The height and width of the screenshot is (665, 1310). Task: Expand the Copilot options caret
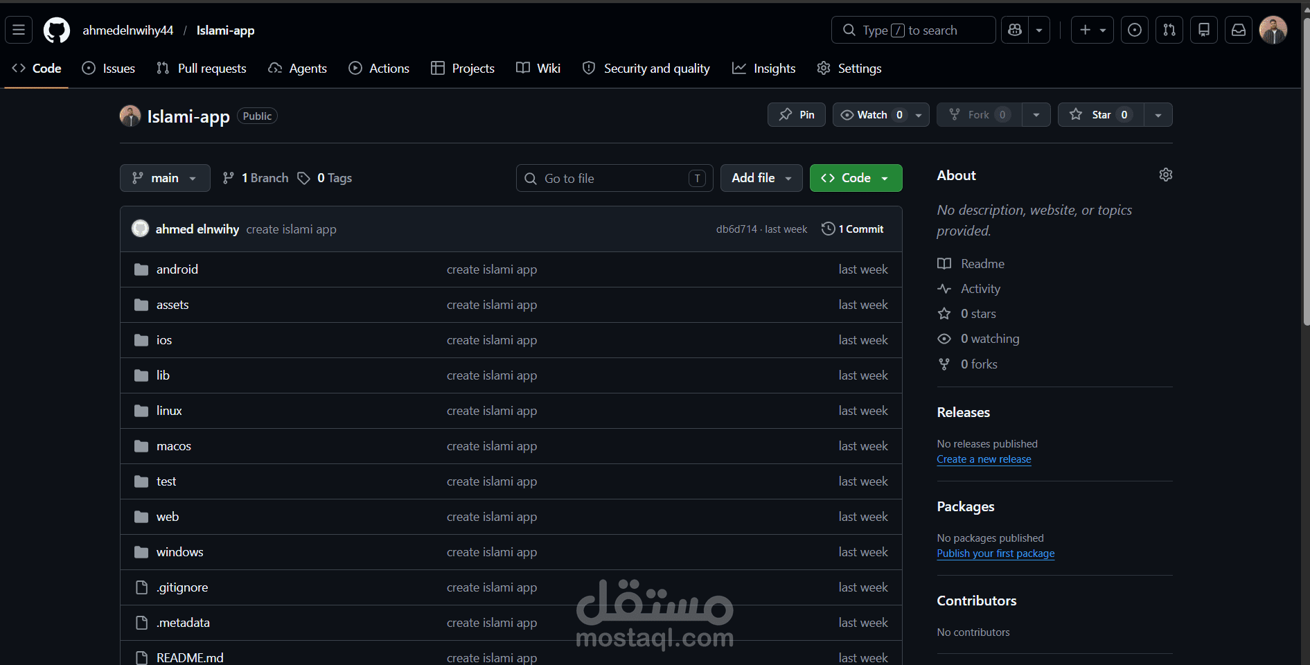[1039, 30]
